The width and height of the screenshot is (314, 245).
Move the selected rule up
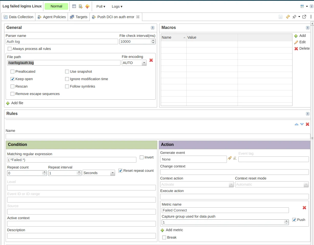297,124
